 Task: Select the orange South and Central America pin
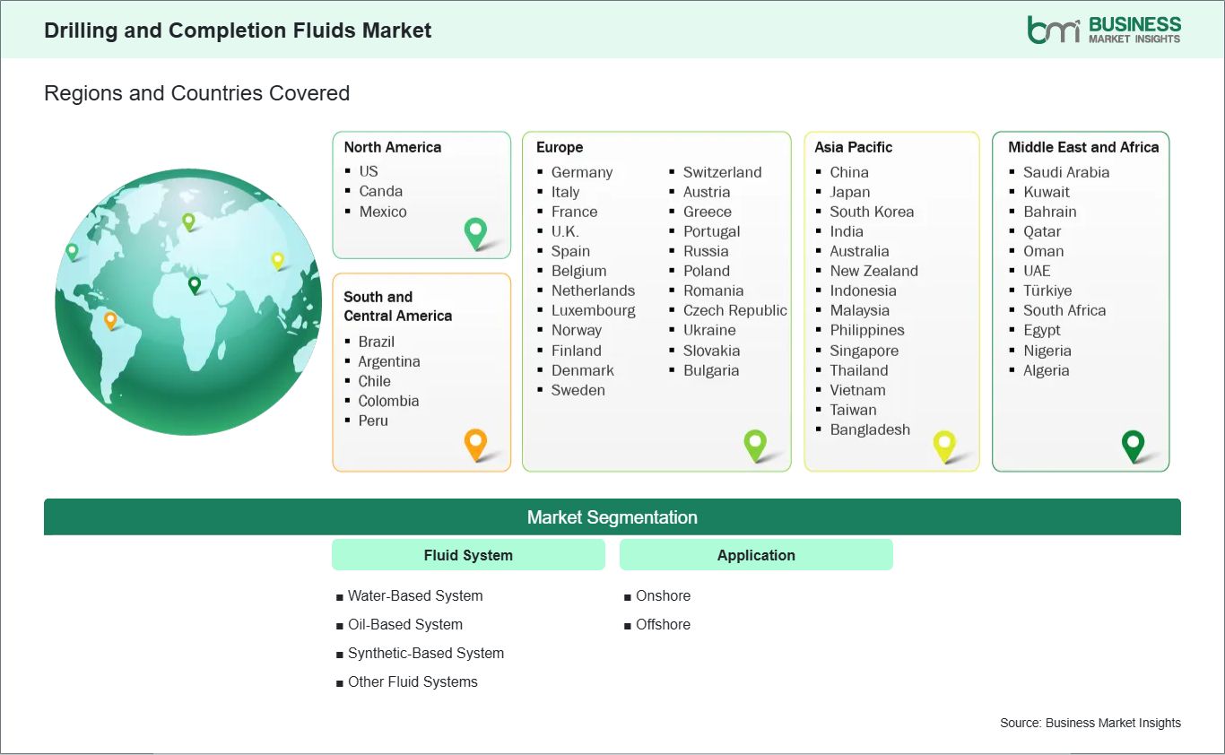(x=474, y=444)
